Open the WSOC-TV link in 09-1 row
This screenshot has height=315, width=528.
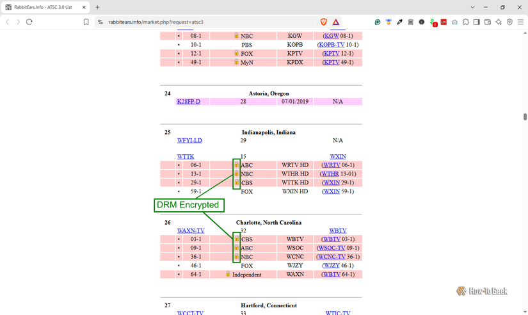click(x=332, y=248)
